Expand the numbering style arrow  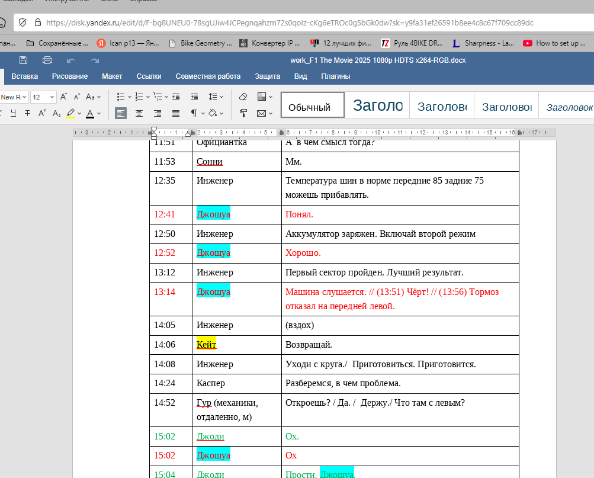(148, 97)
